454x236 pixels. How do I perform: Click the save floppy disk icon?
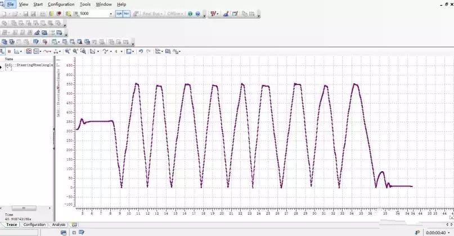point(25,14)
